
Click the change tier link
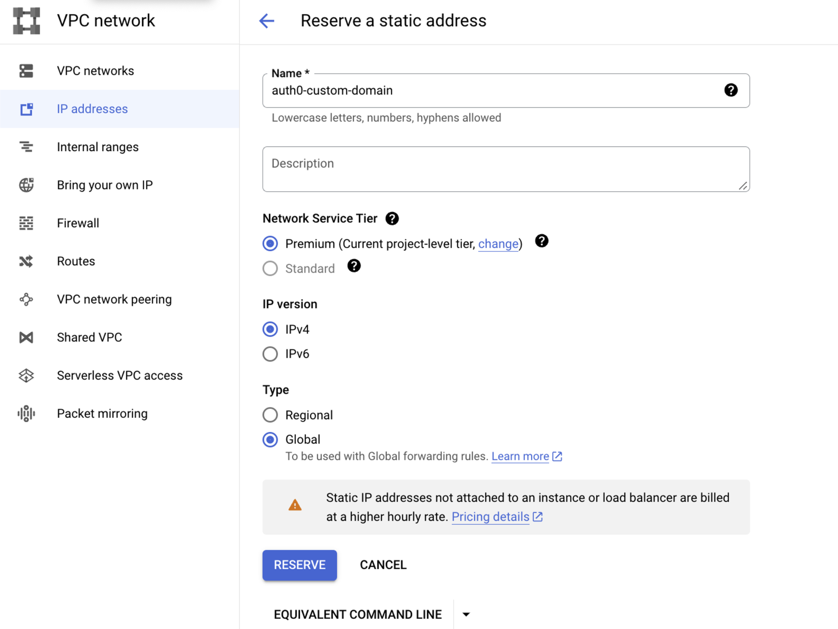(x=498, y=244)
